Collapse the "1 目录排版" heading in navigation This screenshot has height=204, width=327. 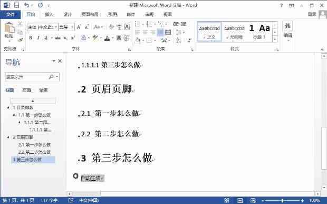click(x=8, y=108)
